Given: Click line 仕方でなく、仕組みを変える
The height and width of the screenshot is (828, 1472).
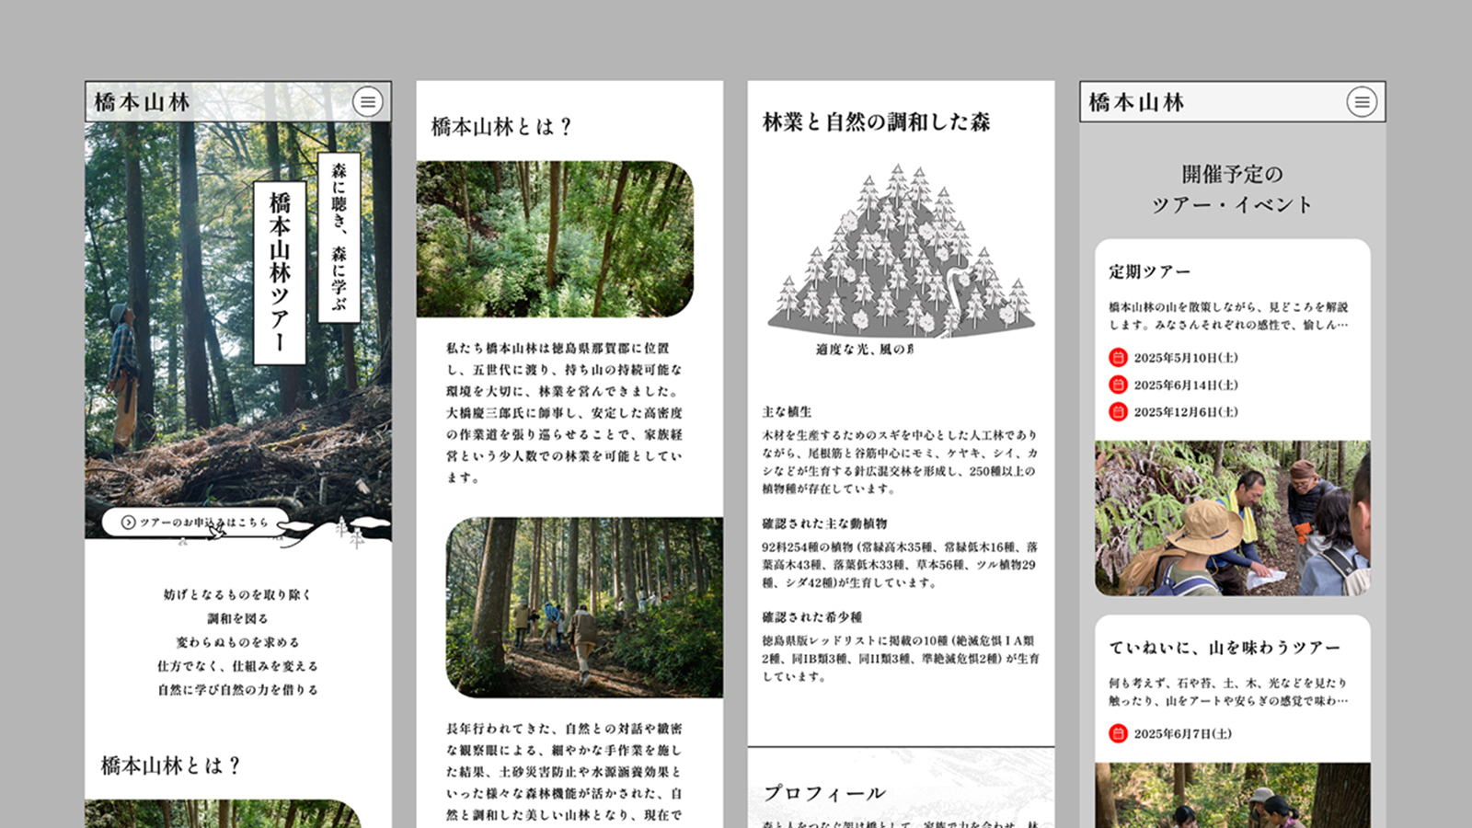Looking at the screenshot, I should [x=237, y=666].
